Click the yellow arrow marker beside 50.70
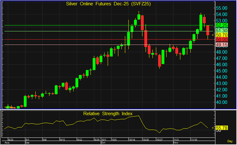This screenshot has height=145, width=237. tap(213, 35)
